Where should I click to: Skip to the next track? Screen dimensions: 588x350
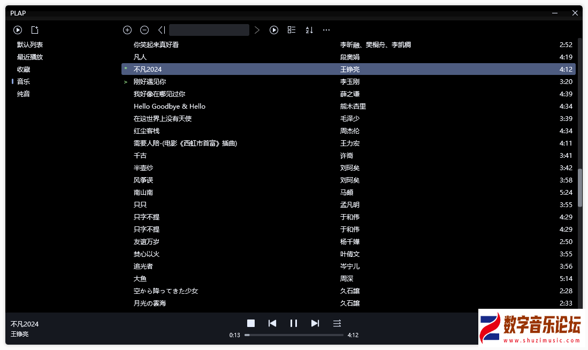click(x=315, y=323)
